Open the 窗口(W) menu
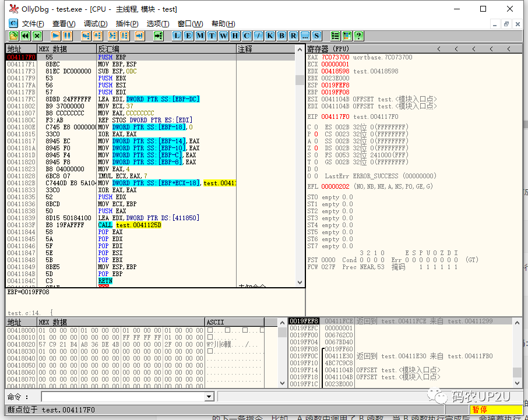 click(190, 23)
